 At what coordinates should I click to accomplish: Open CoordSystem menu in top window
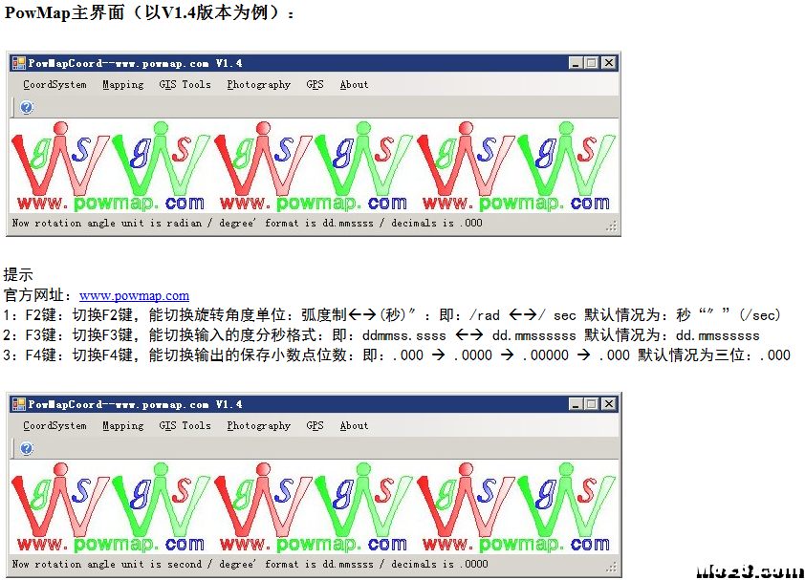(x=54, y=85)
